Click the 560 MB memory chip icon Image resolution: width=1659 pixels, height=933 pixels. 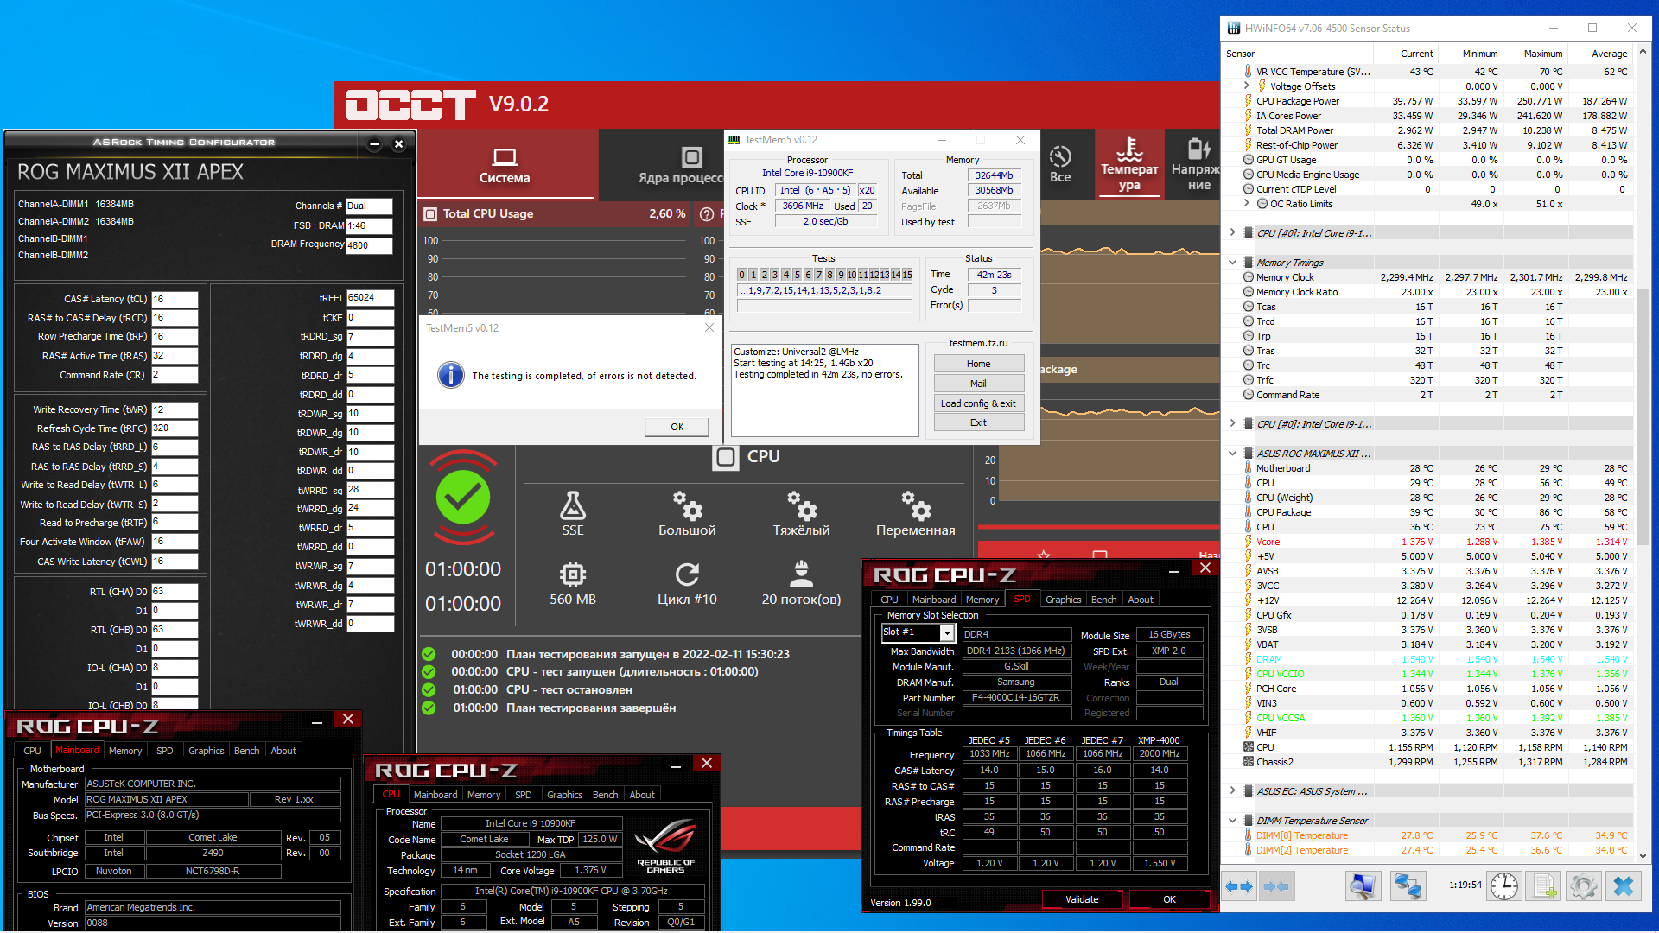572,574
